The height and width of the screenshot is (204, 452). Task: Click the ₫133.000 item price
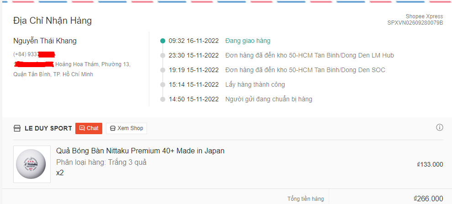(430, 165)
